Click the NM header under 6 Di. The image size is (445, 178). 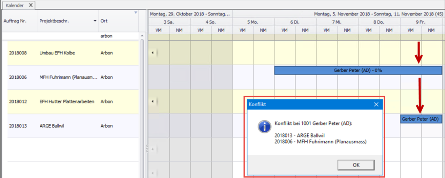pyautogui.click(x=306, y=30)
